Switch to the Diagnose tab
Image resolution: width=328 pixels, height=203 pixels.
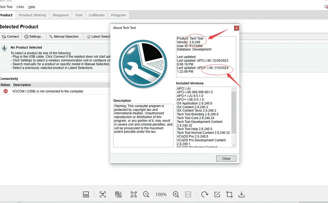pos(60,15)
